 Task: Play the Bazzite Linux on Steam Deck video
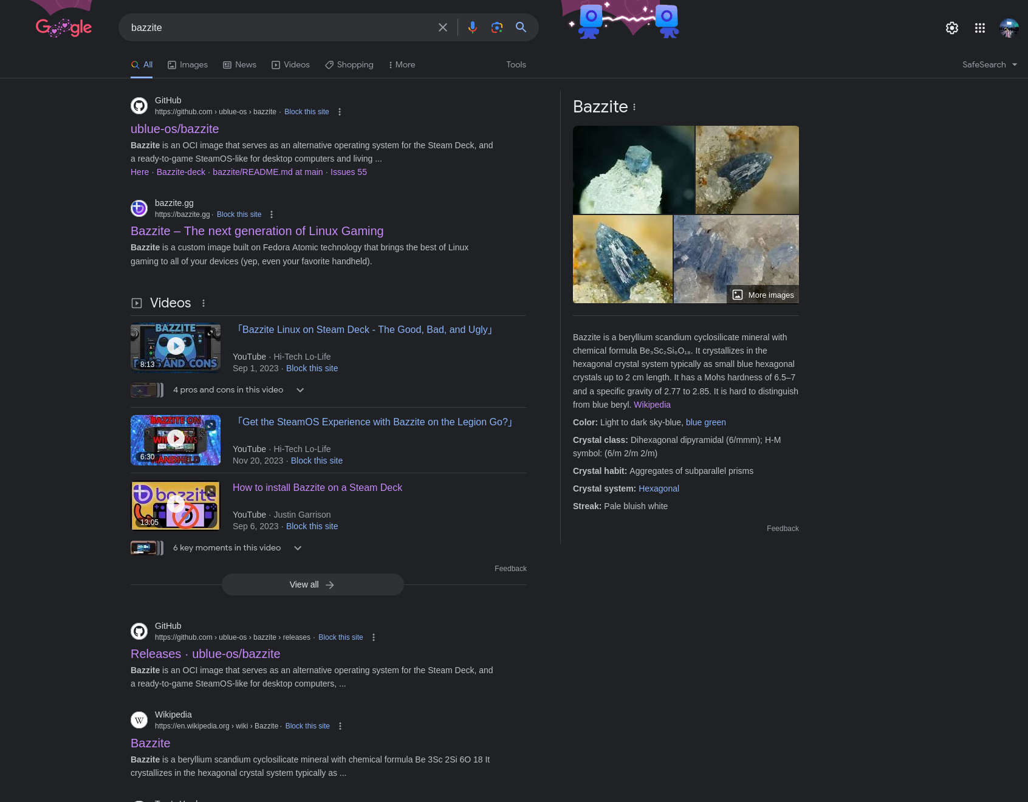pyautogui.click(x=176, y=346)
